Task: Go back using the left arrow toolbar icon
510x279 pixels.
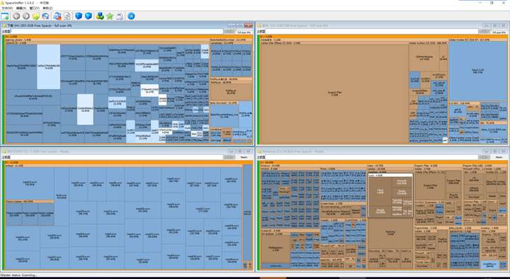Action: pyautogui.click(x=16, y=16)
